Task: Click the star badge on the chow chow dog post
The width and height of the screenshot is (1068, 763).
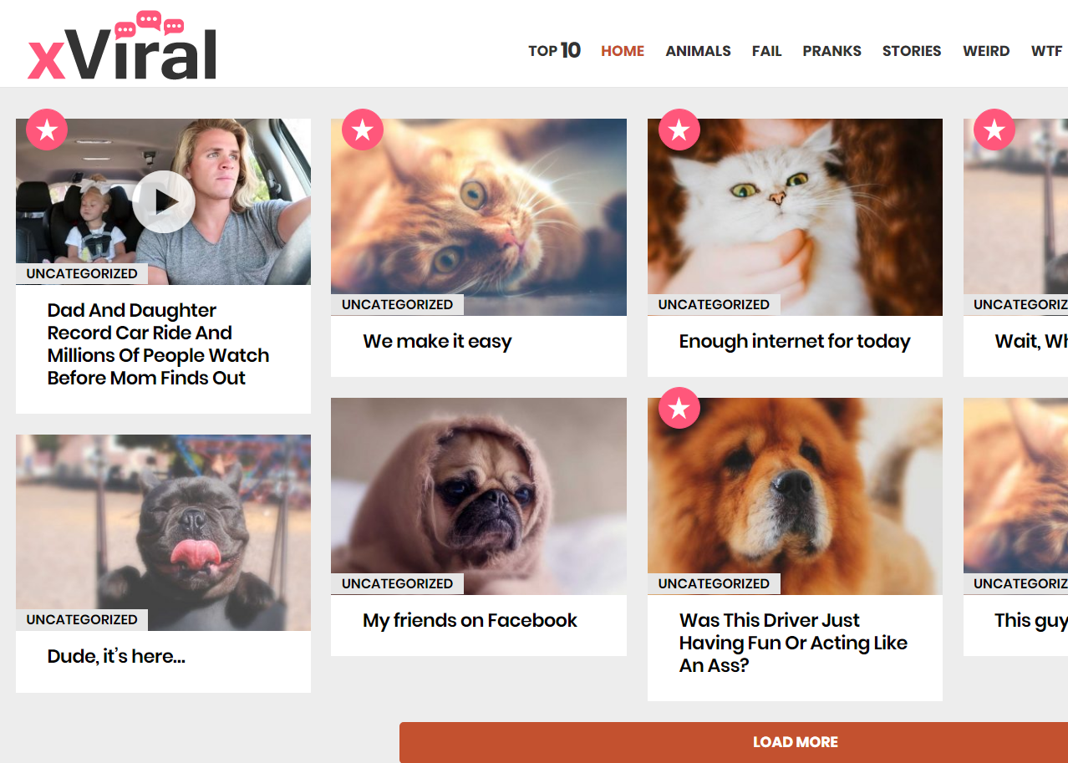Action: (679, 408)
